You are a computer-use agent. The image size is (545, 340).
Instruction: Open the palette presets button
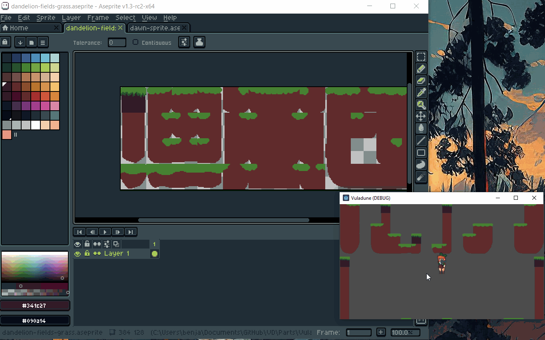32,42
